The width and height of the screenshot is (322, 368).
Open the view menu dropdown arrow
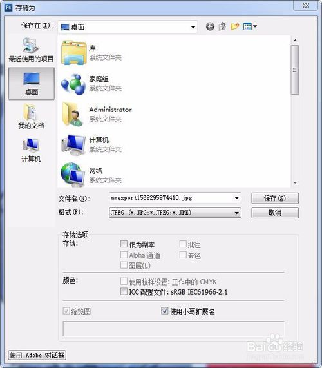click(x=255, y=26)
